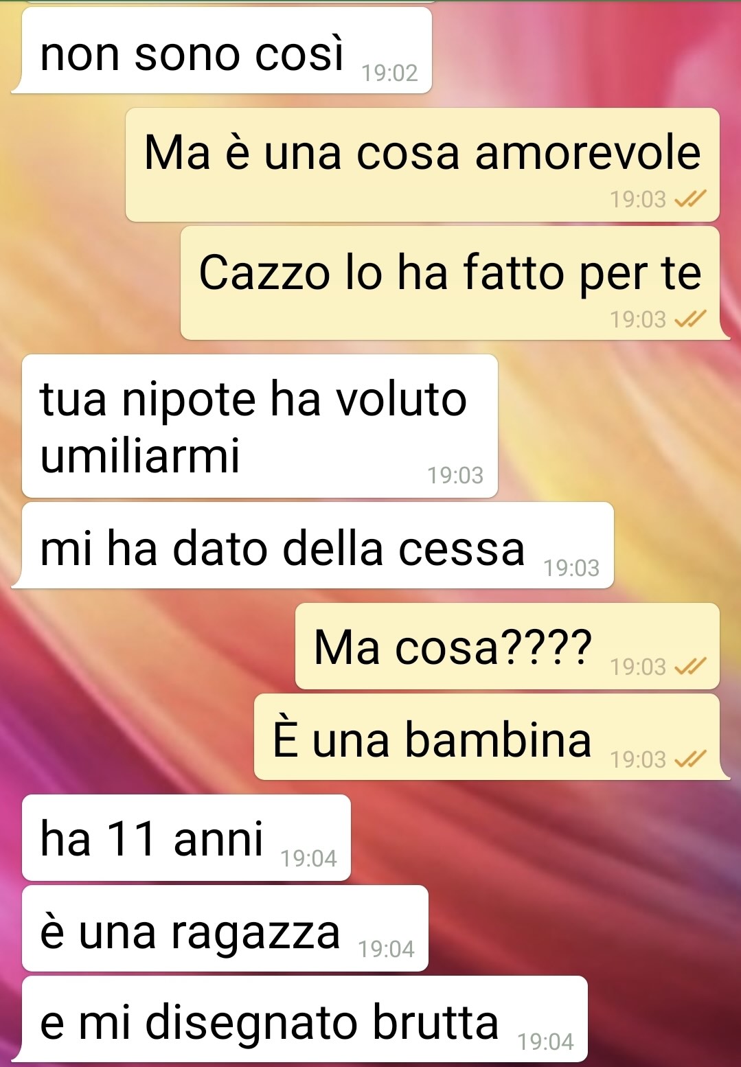Image resolution: width=741 pixels, height=1067 pixels.
Task: Tap the 19:04 timestamp on "ha 11 anni"
Action: pyautogui.click(x=309, y=858)
